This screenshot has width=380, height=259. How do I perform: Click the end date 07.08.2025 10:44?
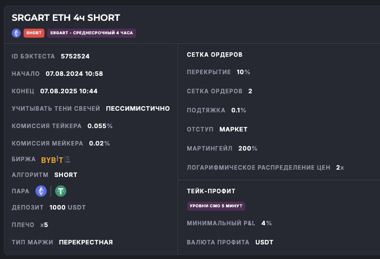coord(69,91)
